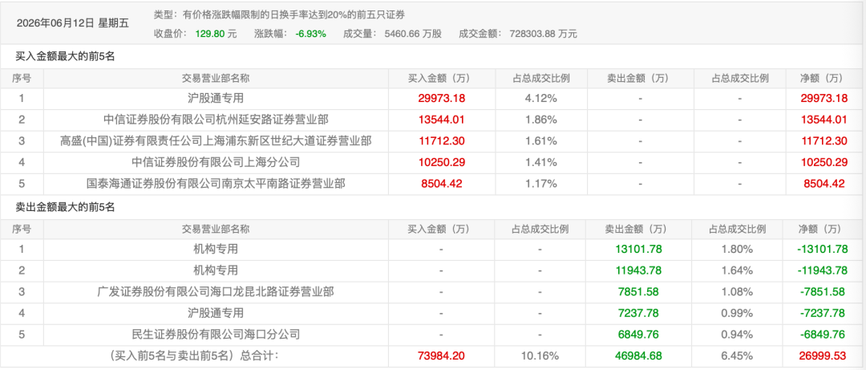866x370 pixels.
Task: Click the 1.08% sell ratio cell
Action: tap(738, 291)
